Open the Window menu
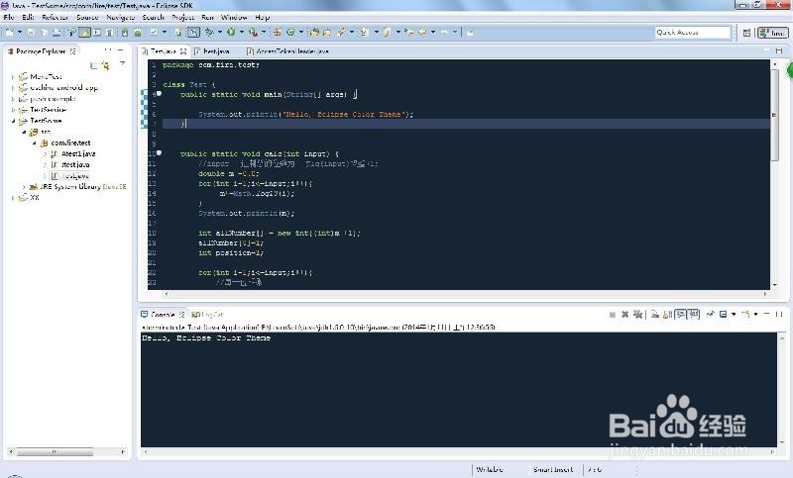Screen dimensions: 793x478 tap(234, 17)
